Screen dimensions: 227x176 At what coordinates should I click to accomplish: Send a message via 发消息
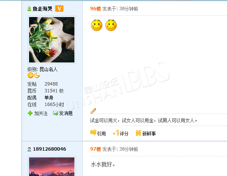point(66,113)
